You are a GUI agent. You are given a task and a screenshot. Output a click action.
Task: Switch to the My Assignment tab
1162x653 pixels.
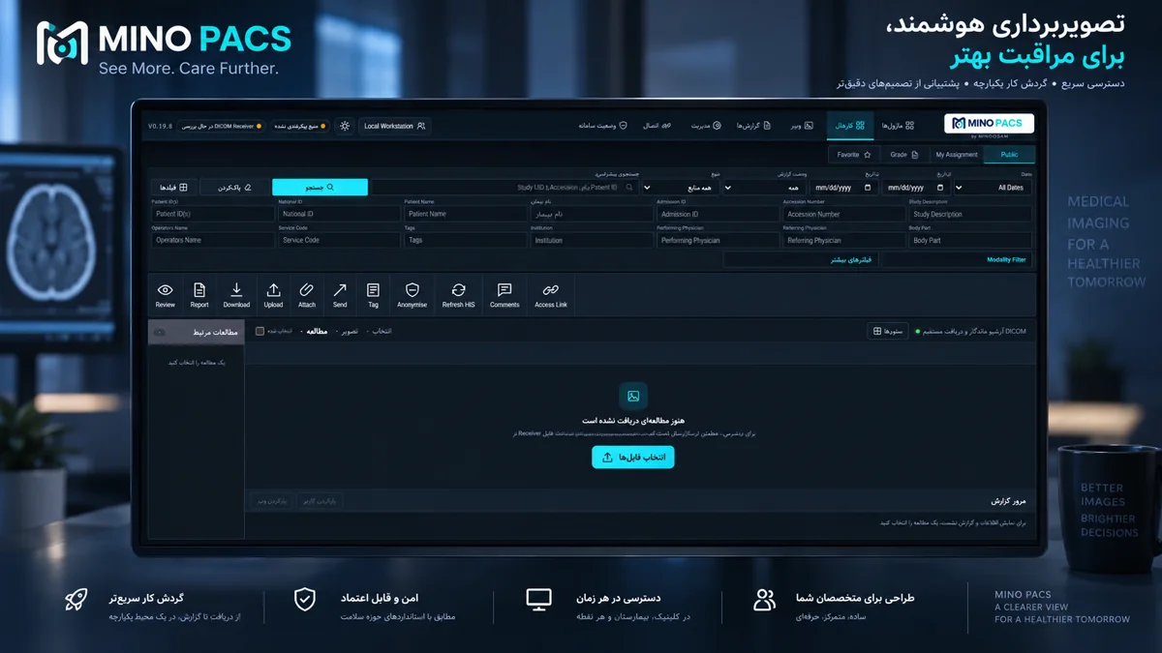pos(956,155)
